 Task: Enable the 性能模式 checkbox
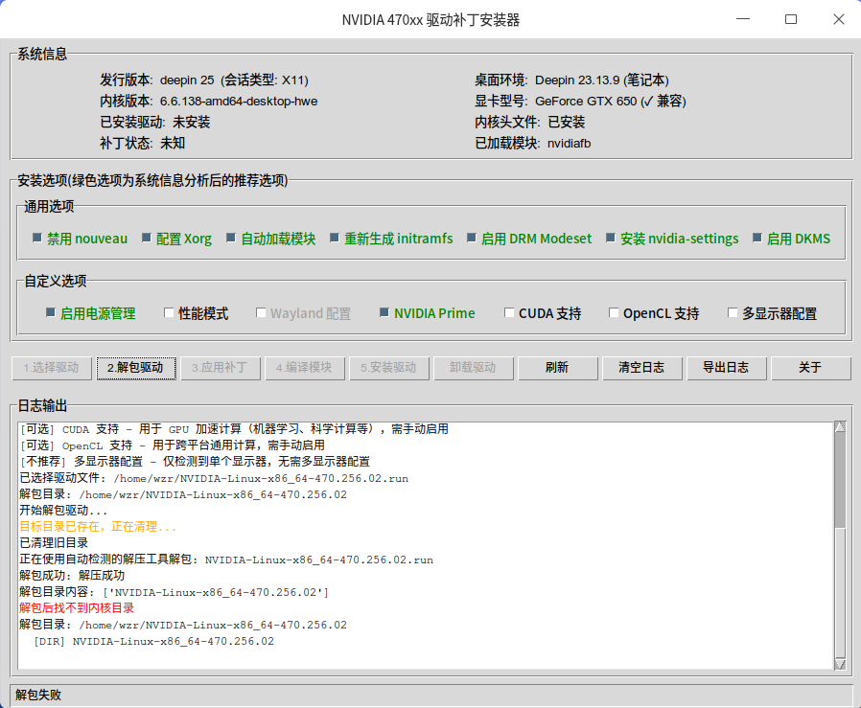pyautogui.click(x=169, y=313)
